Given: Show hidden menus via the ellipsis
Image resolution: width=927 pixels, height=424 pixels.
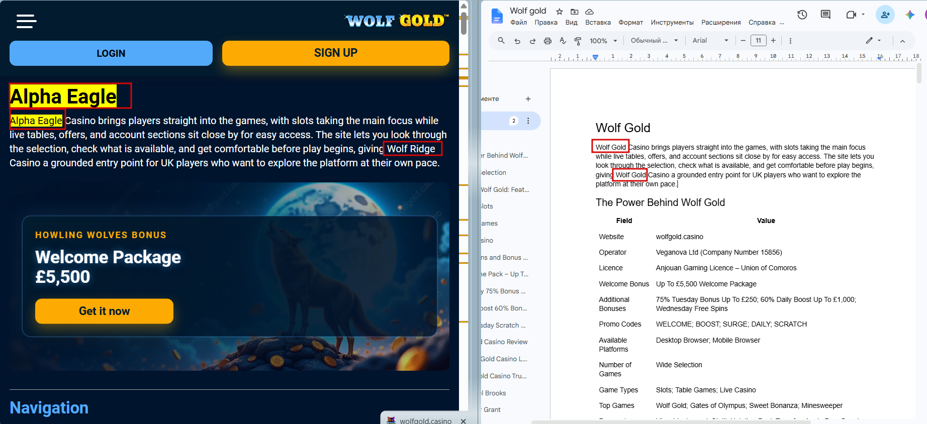Looking at the screenshot, I should point(782,23).
